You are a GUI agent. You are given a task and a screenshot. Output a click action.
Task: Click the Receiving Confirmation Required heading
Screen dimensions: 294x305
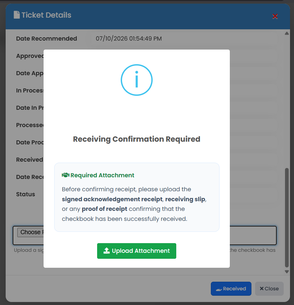click(137, 139)
